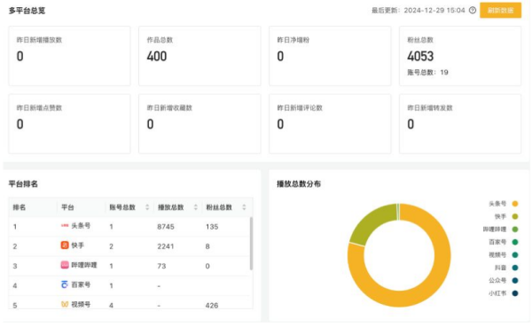This screenshot has width=532, height=327.
Task: Click the 多平台总览 page heading
Action: click(27, 11)
